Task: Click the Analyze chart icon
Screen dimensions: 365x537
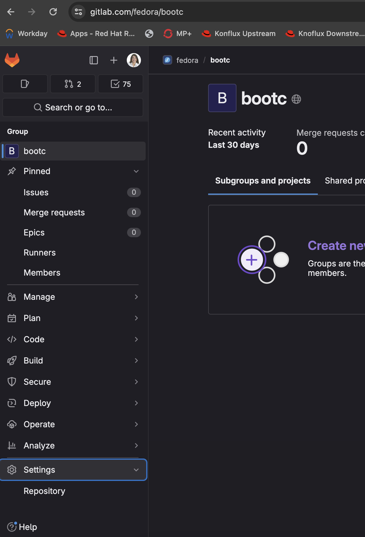Action: click(x=12, y=446)
